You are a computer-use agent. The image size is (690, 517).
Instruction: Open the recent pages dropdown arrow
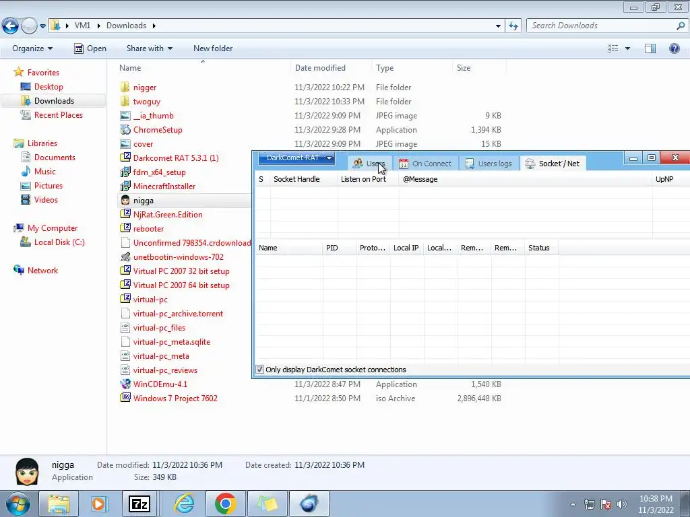coord(42,26)
